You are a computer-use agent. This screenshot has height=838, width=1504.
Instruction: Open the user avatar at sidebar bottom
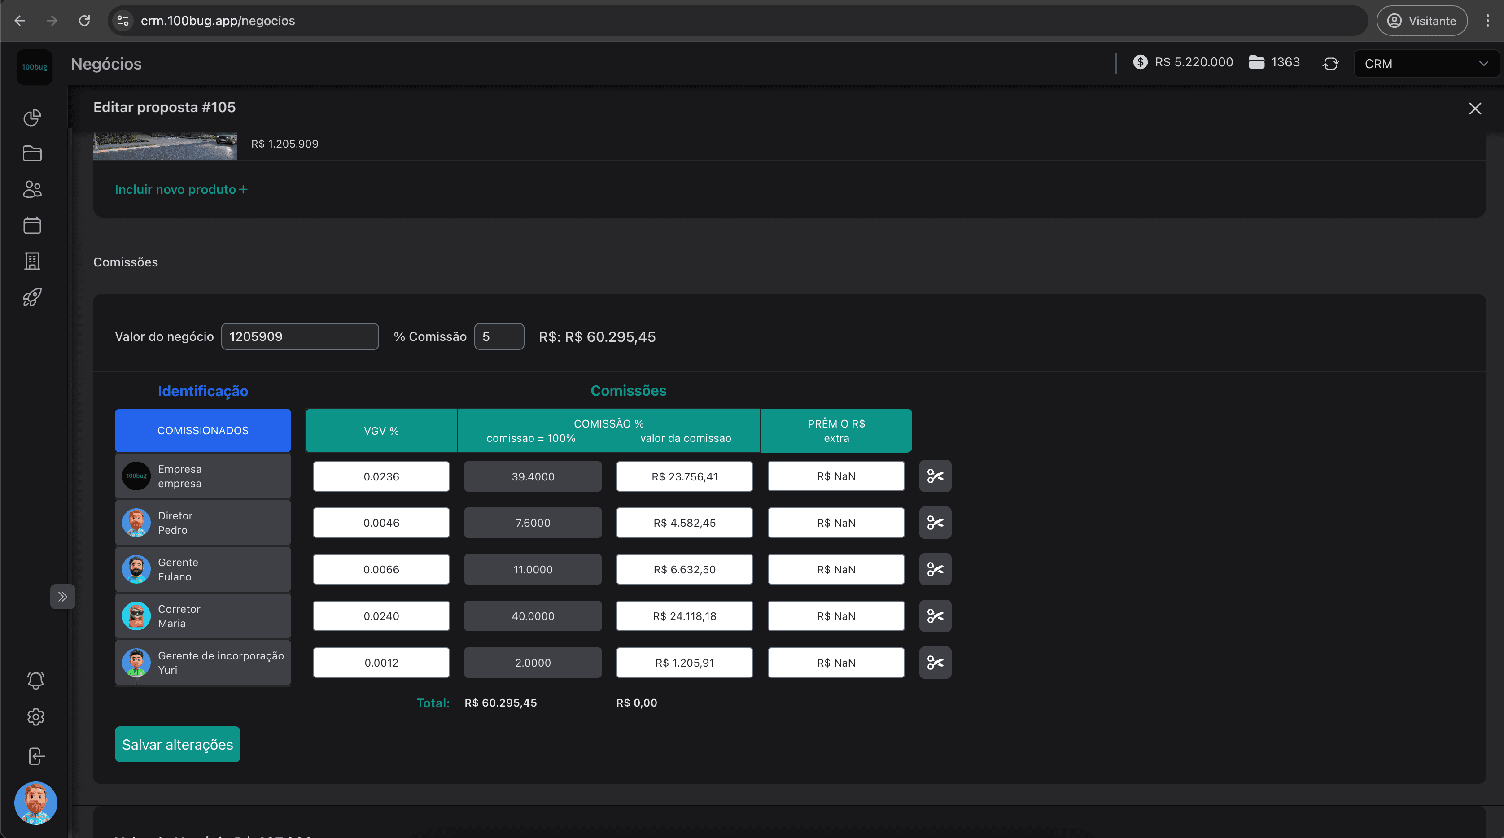point(35,803)
